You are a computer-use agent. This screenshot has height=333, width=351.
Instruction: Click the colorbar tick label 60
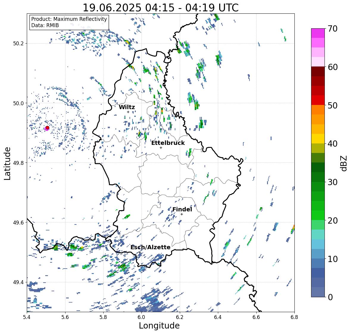333,67
